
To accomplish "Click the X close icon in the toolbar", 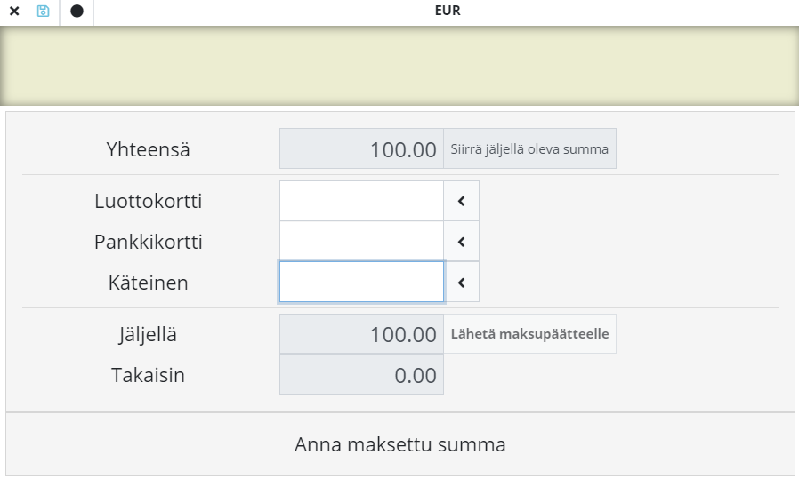I will click(x=14, y=12).
